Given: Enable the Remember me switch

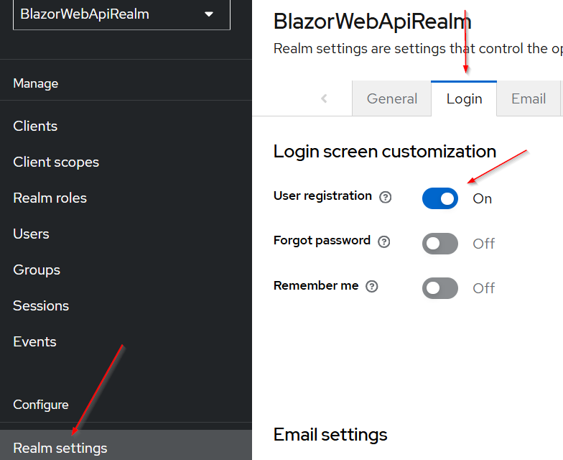Looking at the screenshot, I should coord(440,288).
